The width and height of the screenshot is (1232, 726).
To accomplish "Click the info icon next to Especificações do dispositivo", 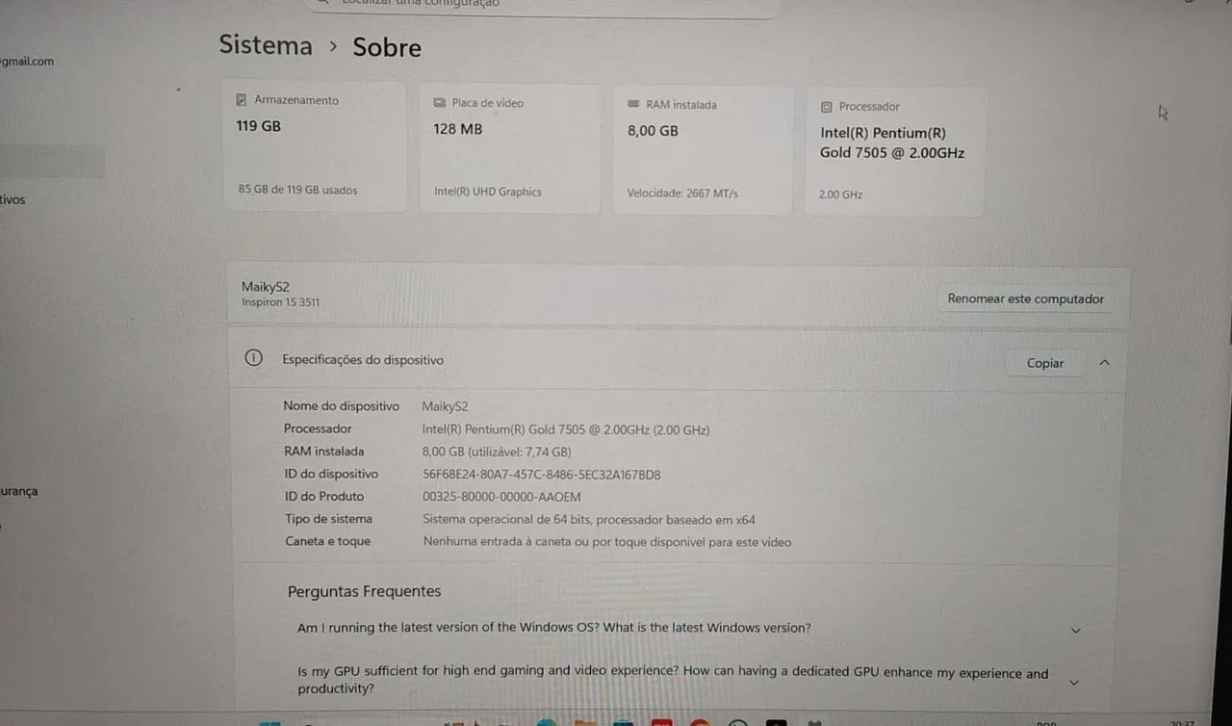I will 253,358.
